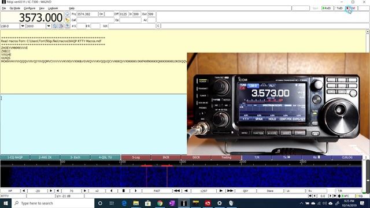Image resolution: width=370 pixels, height=208 pixels.
Task: Click macro button 4-QSL TU
Action: point(105,157)
